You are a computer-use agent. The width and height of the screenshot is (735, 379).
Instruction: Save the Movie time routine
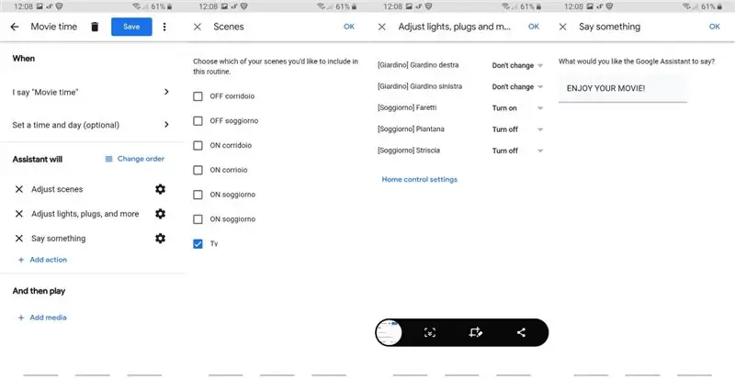[131, 27]
